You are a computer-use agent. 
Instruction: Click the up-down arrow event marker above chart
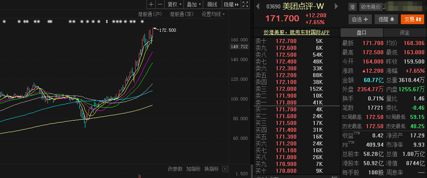click(107, 21)
